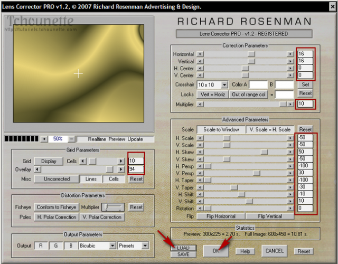
Task: Click the left arrow on the Rotation slider
Action: point(200,208)
